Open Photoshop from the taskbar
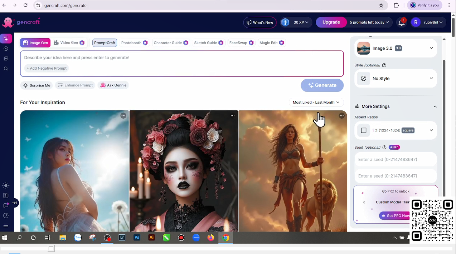 point(137,238)
